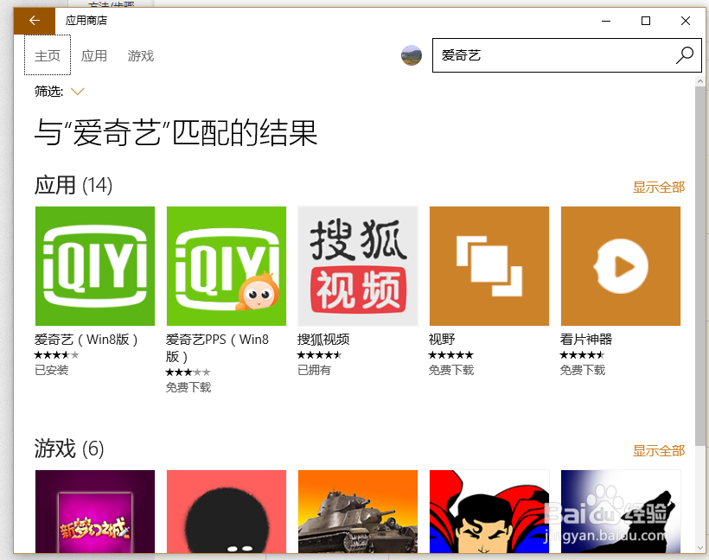Open the 新梦幻之城 game tile
The height and width of the screenshot is (560, 709).
[x=95, y=512]
